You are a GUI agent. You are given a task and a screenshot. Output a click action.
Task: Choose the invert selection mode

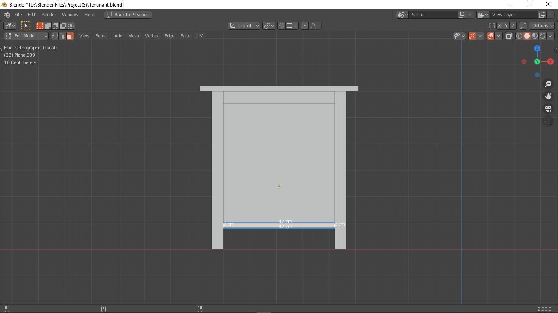[63, 26]
